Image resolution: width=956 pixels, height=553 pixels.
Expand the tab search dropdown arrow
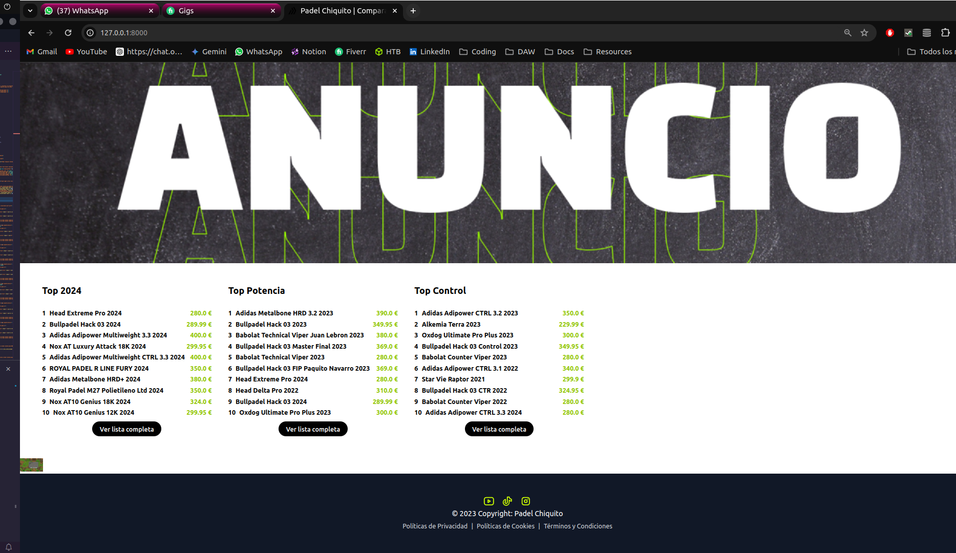30,11
